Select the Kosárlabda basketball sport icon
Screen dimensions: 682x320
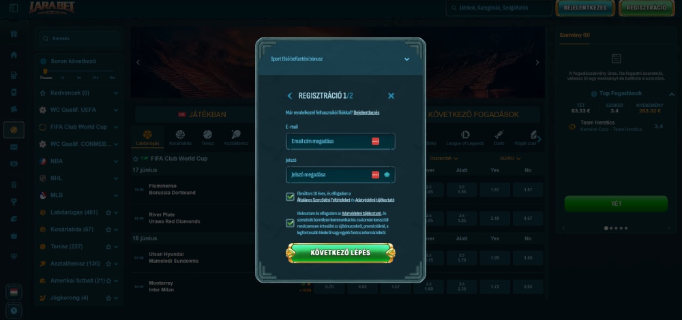[180, 138]
